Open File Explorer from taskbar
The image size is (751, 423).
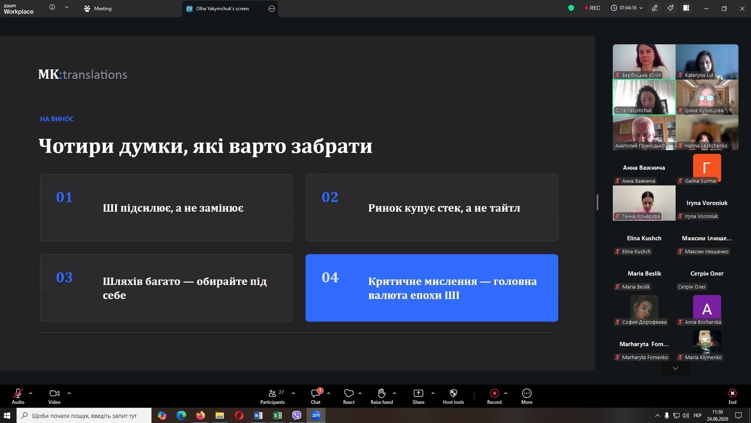(x=219, y=416)
